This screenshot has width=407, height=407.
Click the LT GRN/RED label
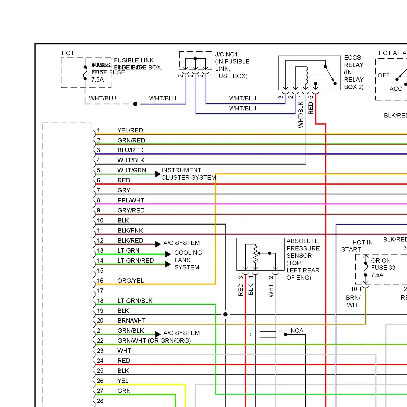click(x=136, y=260)
